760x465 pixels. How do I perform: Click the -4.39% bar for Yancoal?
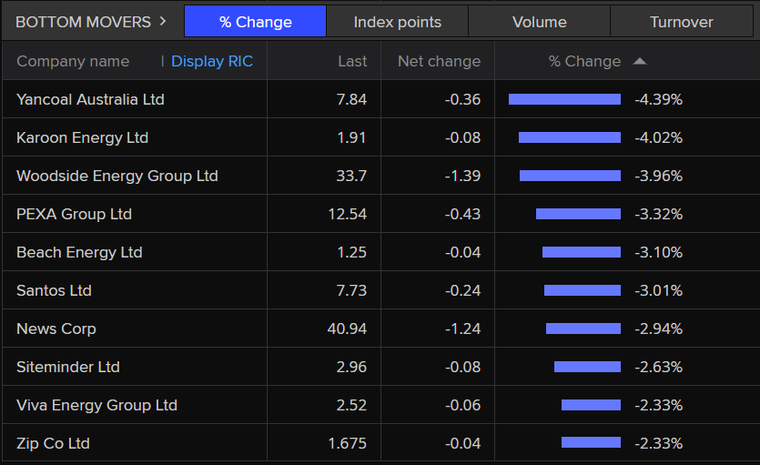(564, 99)
